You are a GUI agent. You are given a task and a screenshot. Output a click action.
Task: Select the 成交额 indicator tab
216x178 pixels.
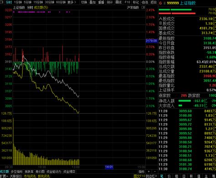(x=5, y=172)
